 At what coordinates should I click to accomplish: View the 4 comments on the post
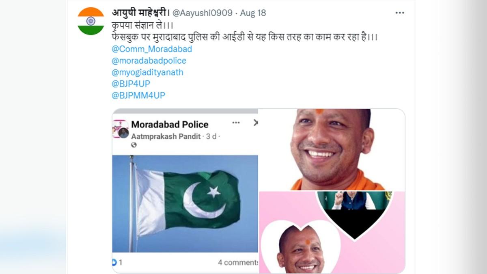tap(238, 263)
